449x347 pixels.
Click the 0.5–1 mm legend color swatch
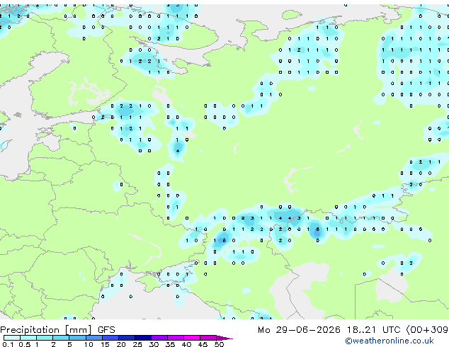(28, 338)
